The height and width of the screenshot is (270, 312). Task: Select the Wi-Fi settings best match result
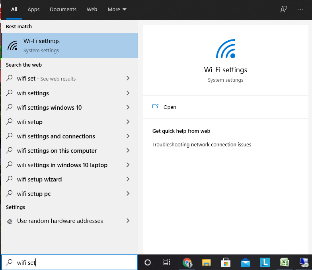pos(70,45)
